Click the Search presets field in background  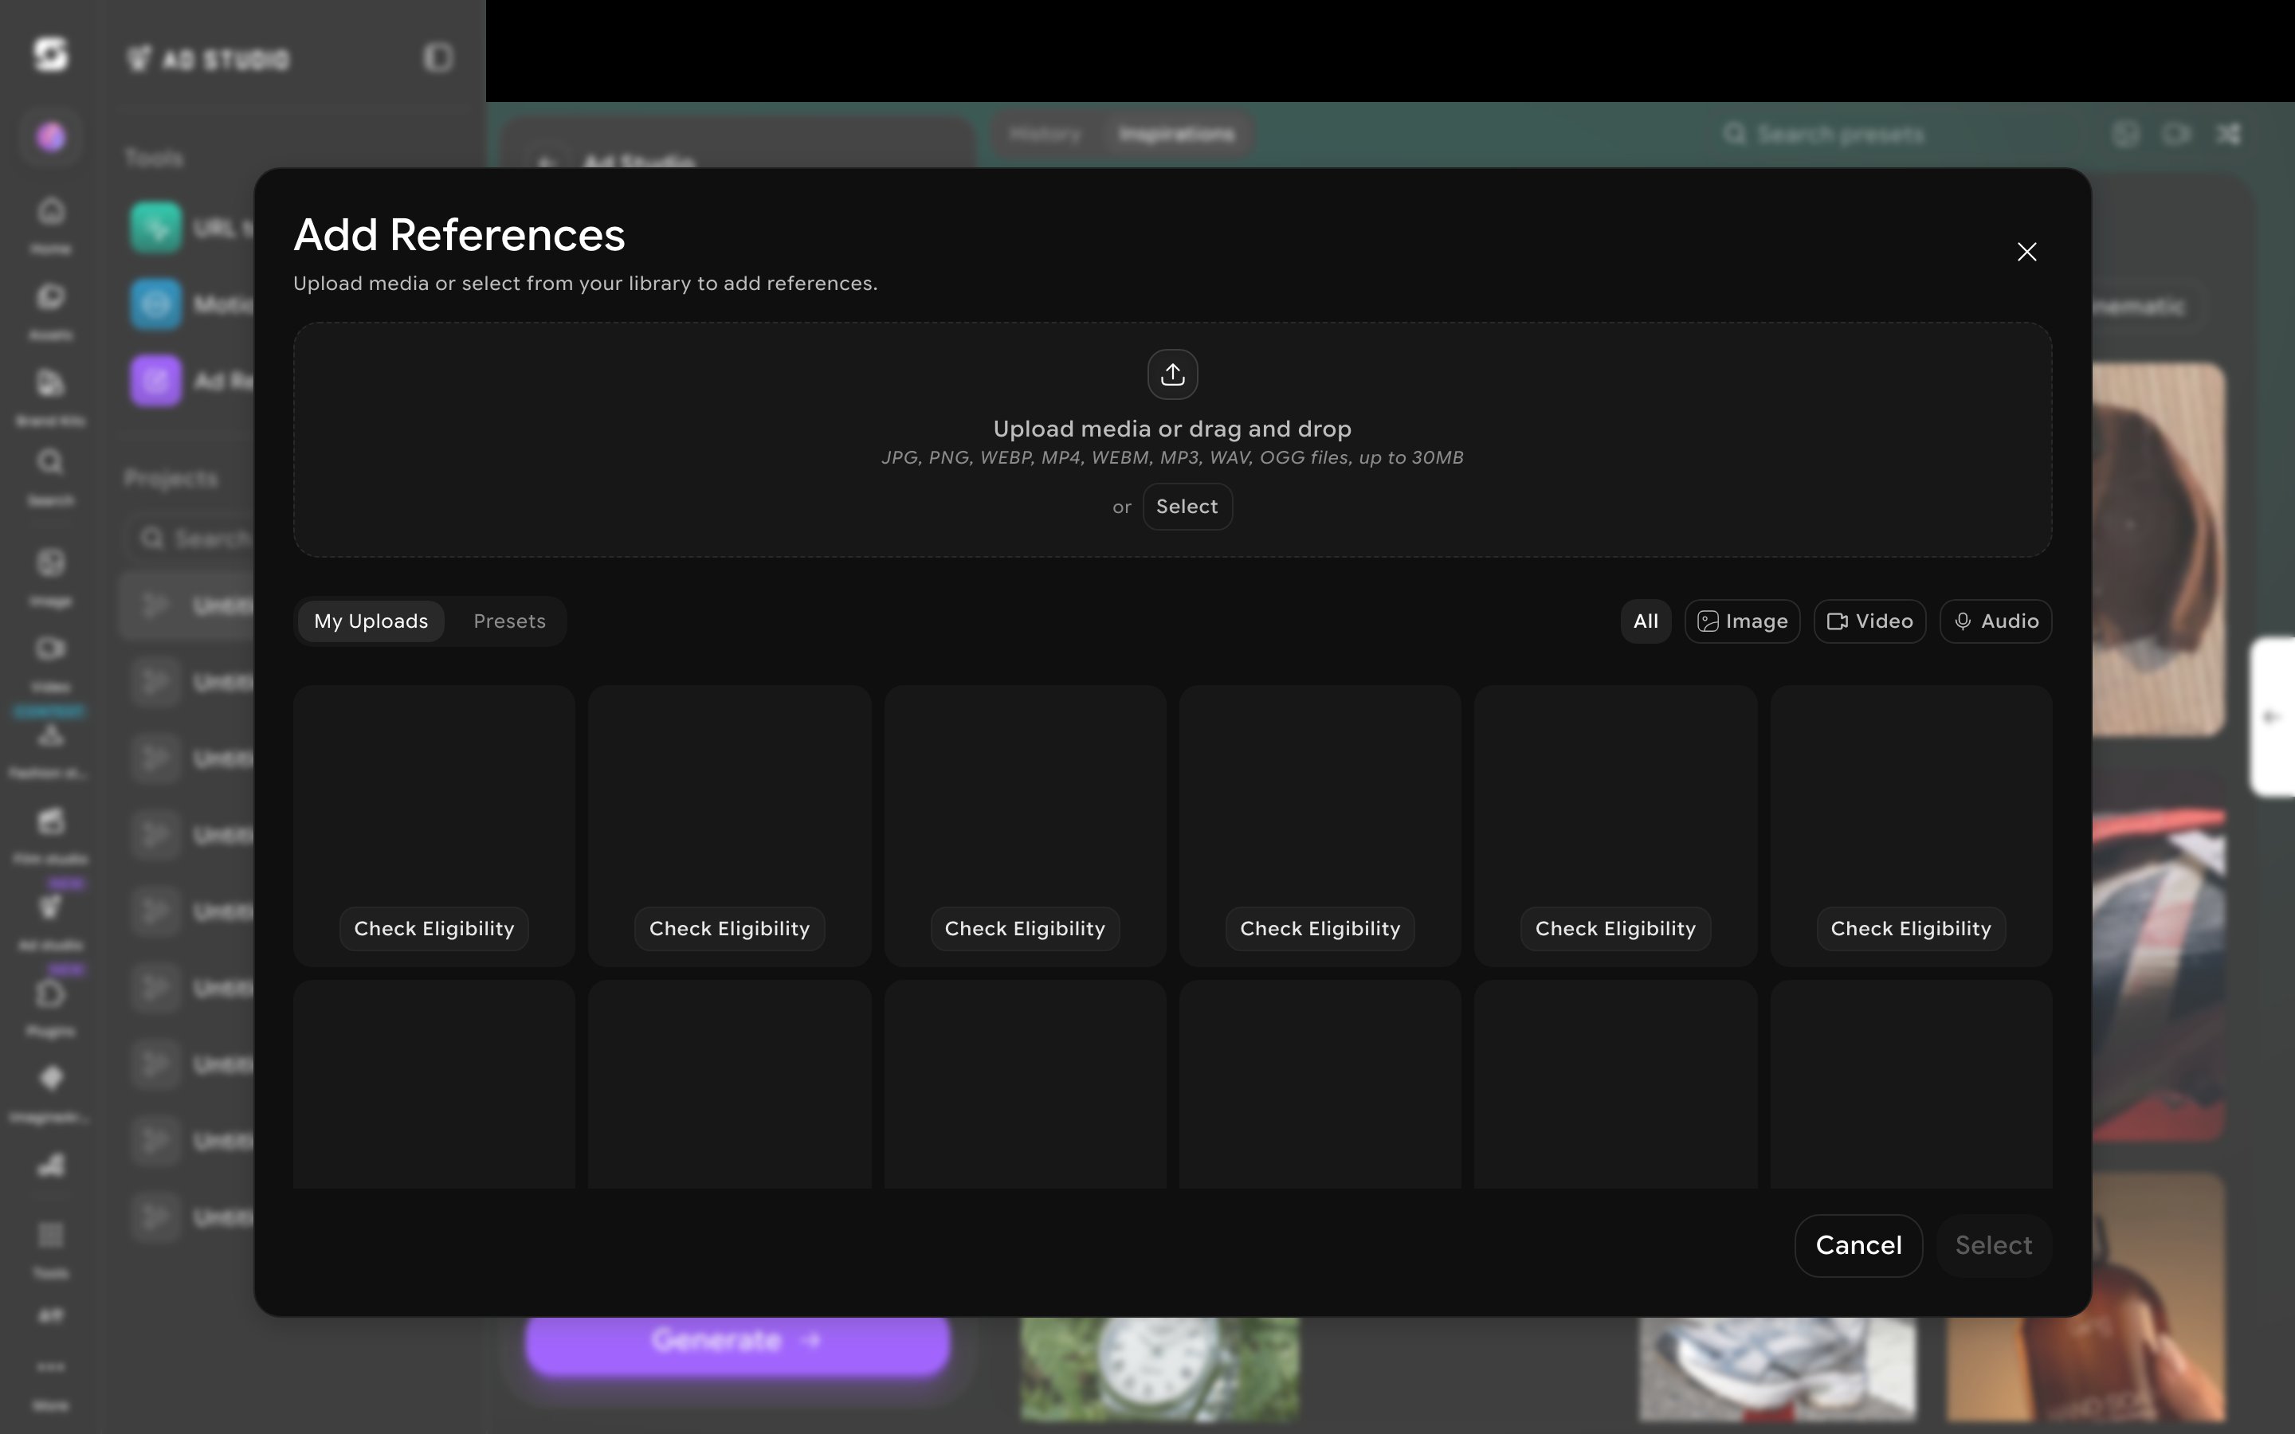click(x=1840, y=135)
